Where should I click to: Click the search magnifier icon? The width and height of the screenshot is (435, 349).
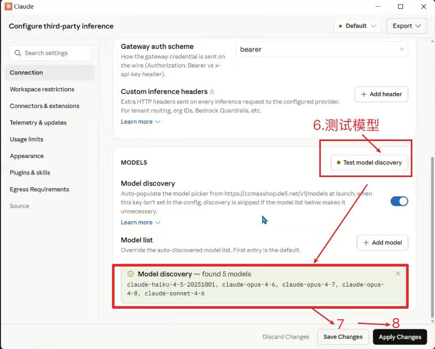tap(18, 53)
